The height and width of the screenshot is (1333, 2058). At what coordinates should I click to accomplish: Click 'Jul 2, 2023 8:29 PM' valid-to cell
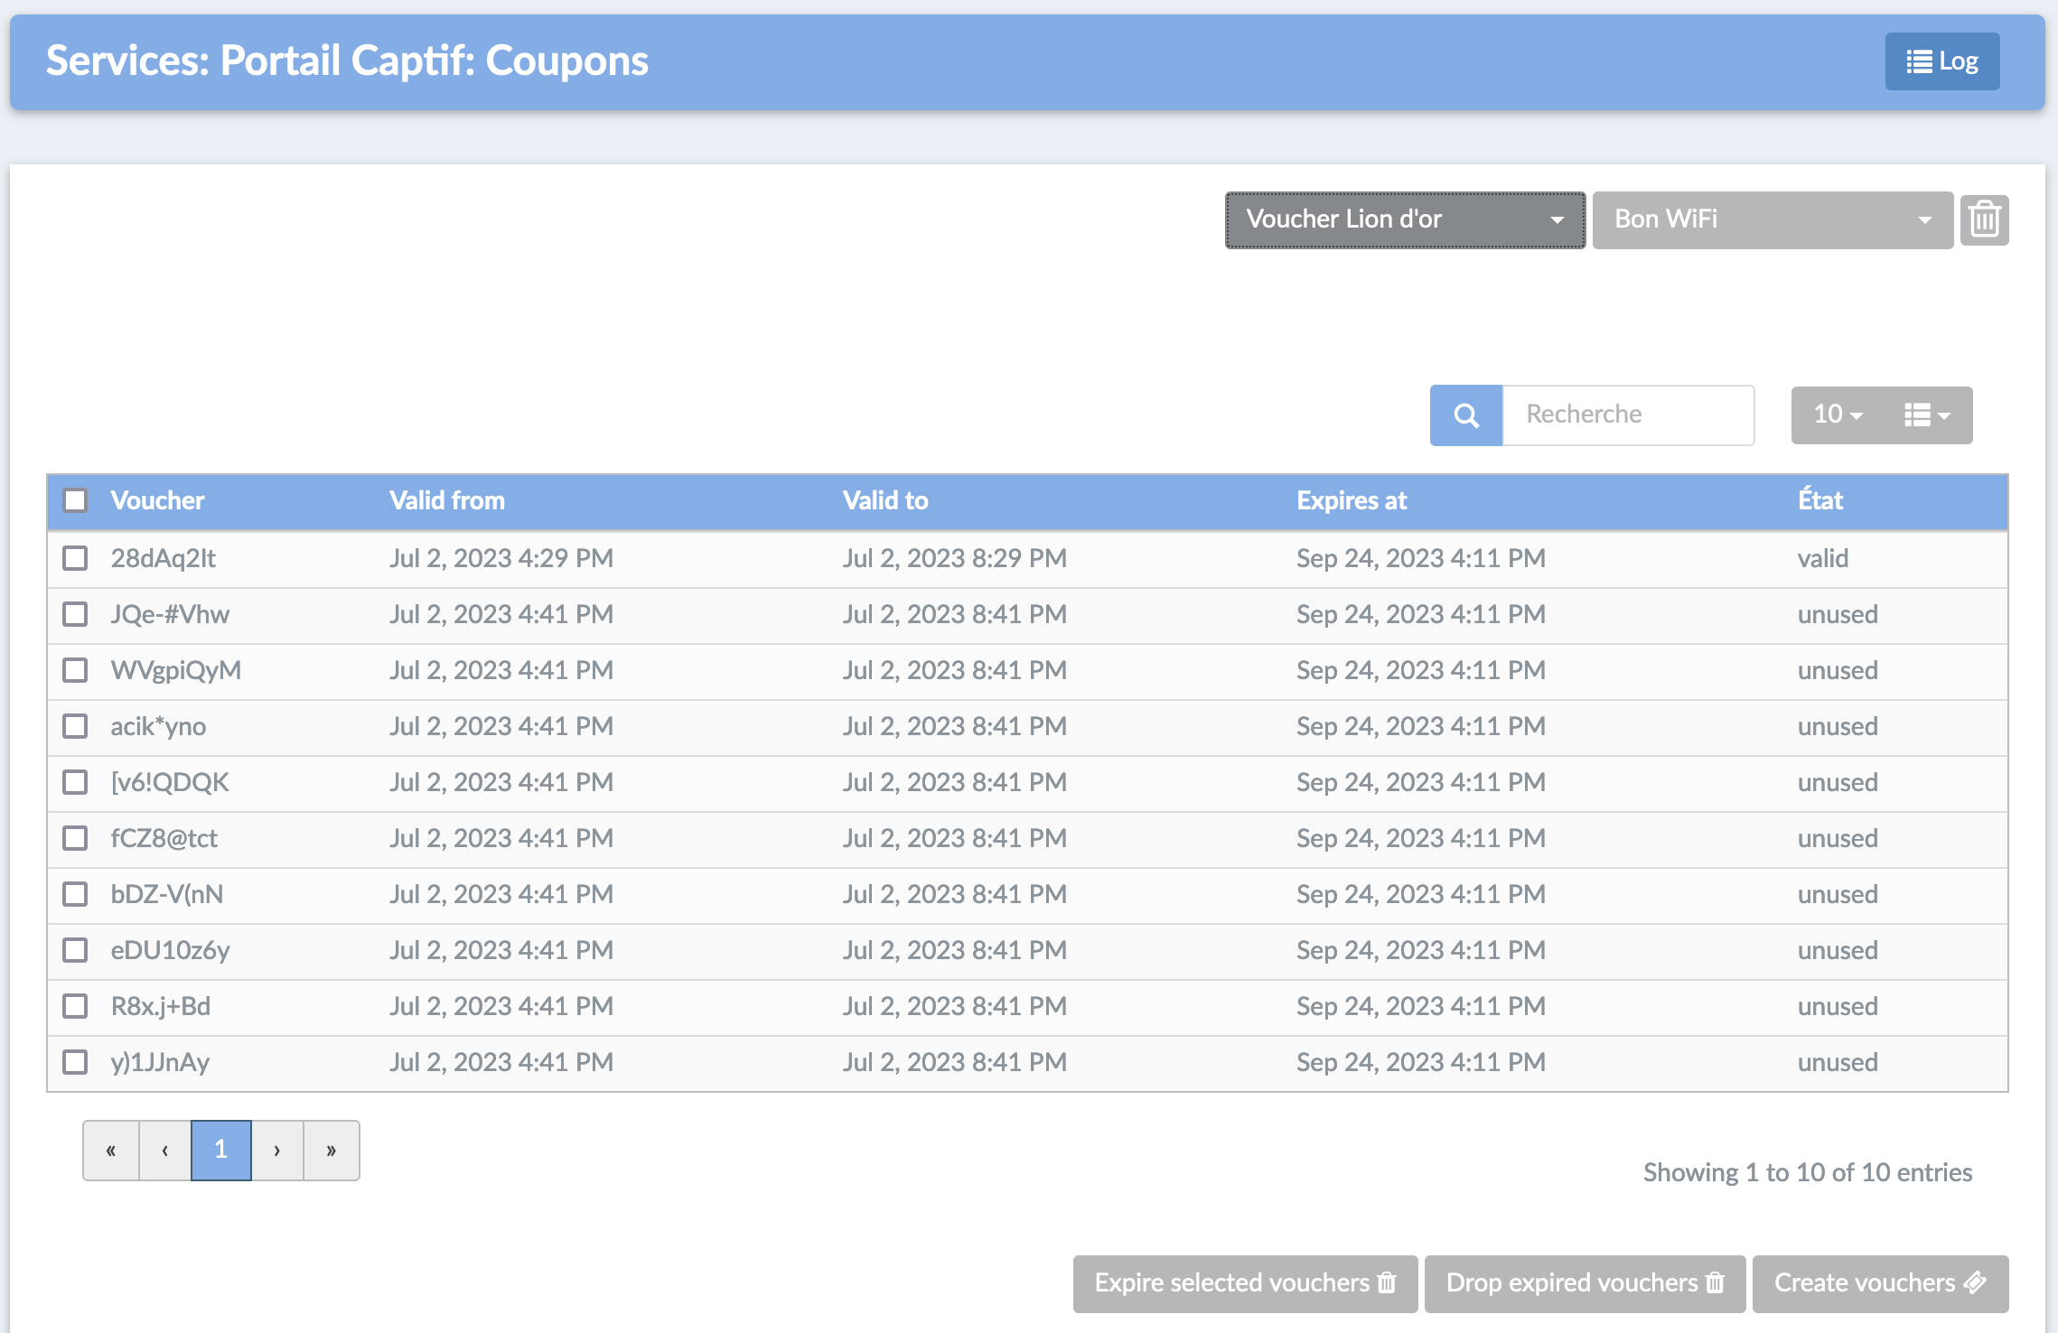click(x=955, y=558)
